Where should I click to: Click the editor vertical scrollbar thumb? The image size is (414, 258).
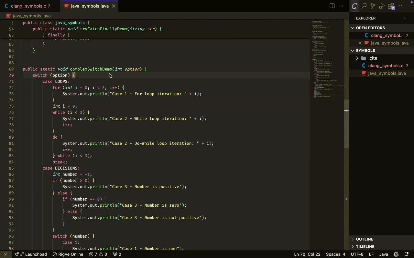pos(346,124)
